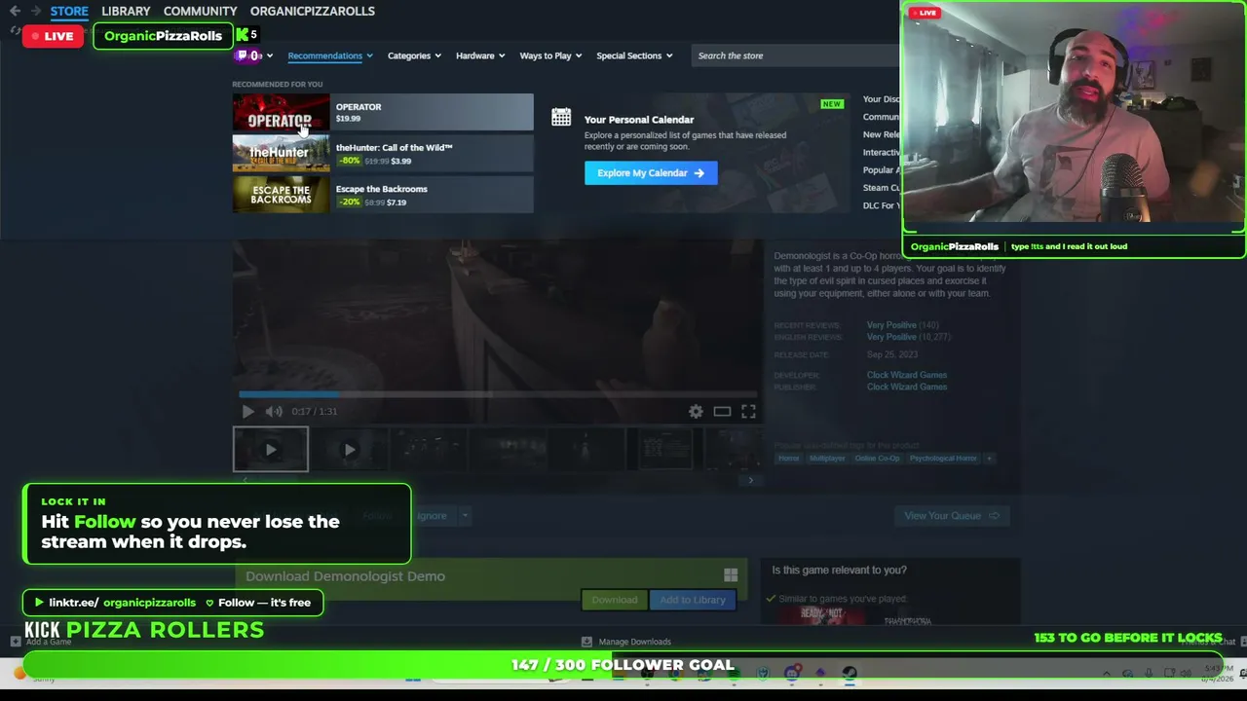Play the Demonologist trailer video
The height and width of the screenshot is (701, 1247).
tap(247, 411)
